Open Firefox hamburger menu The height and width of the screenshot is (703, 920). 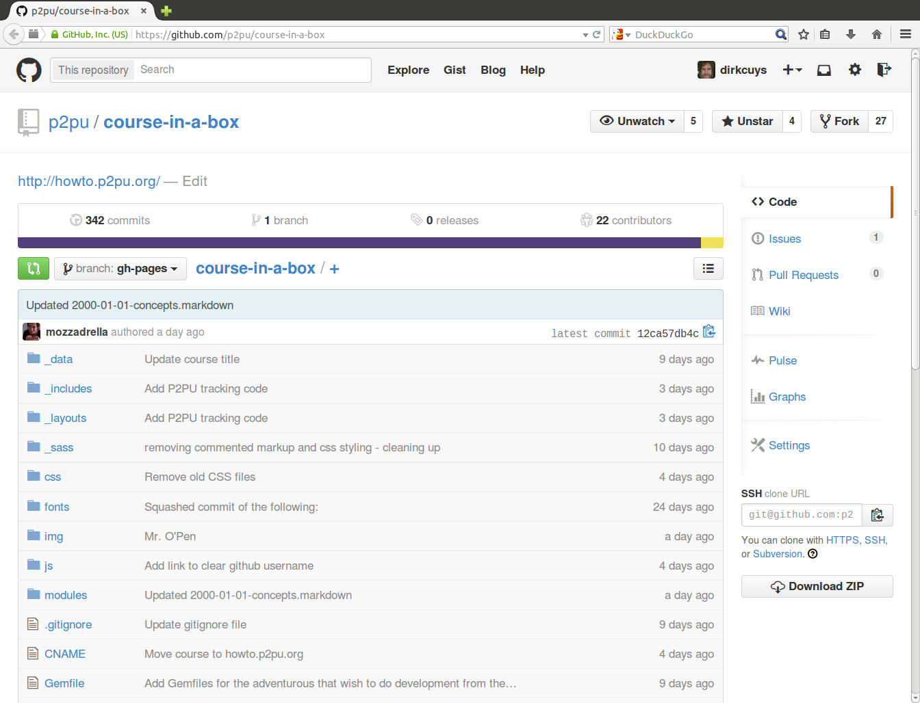tap(906, 34)
